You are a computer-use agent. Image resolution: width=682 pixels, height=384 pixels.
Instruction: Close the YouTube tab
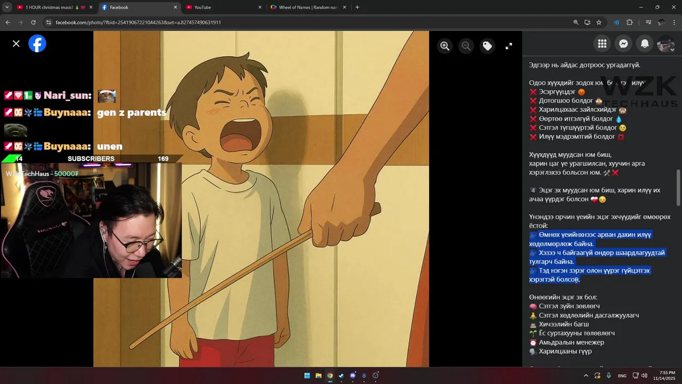tap(260, 7)
